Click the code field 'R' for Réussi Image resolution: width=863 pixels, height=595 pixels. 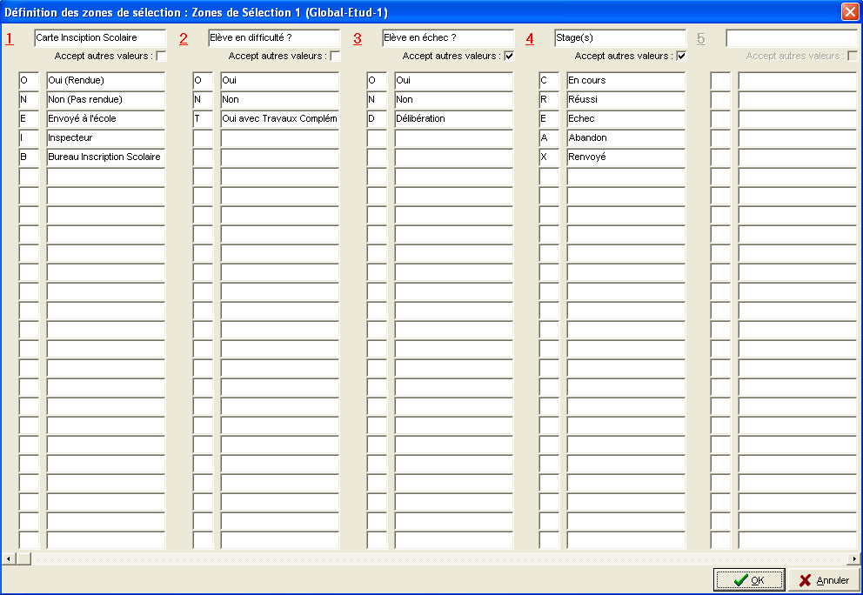(x=549, y=100)
